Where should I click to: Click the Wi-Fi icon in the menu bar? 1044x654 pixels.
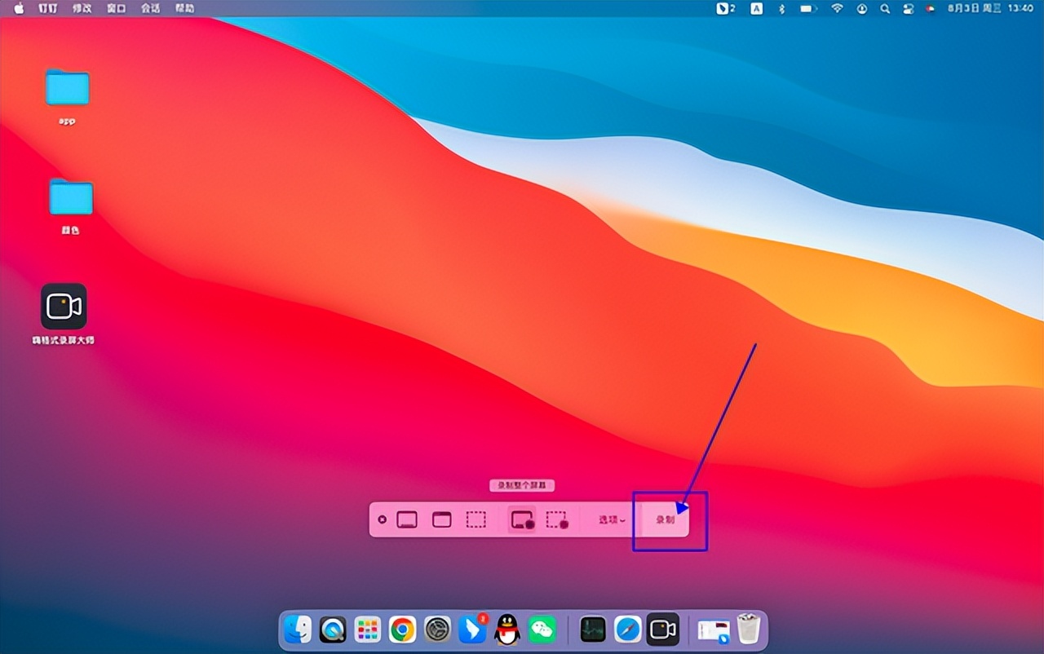point(837,8)
